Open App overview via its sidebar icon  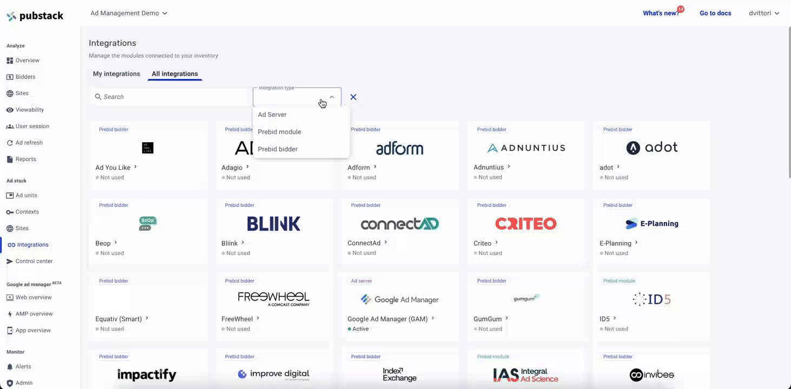(10, 331)
